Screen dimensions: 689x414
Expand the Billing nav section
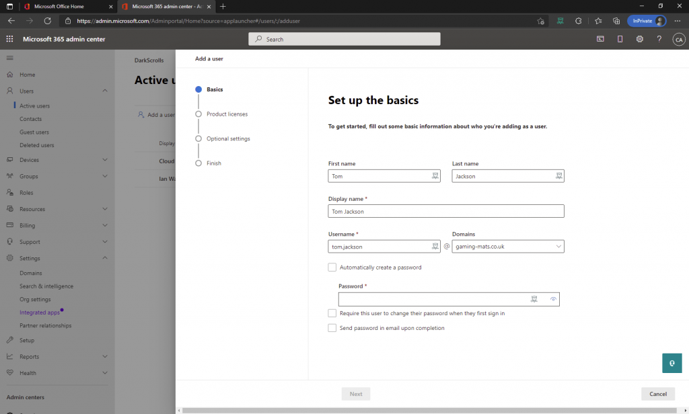(105, 225)
